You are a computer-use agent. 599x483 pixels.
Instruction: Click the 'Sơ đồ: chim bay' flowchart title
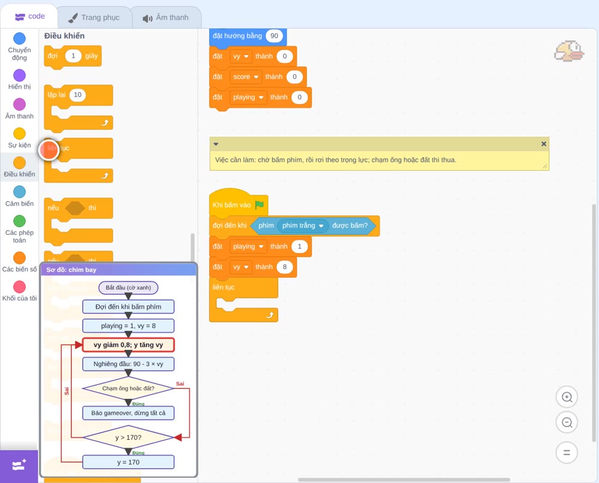pyautogui.click(x=71, y=270)
